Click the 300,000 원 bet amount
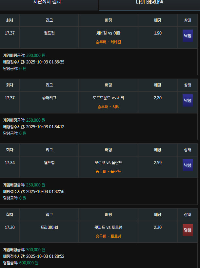The width and height of the screenshot is (200, 268). (x=36, y=250)
